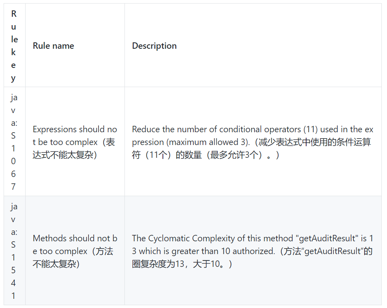Click the "Description" column header
Image resolution: width=387 pixels, height=308 pixels.
tap(154, 46)
